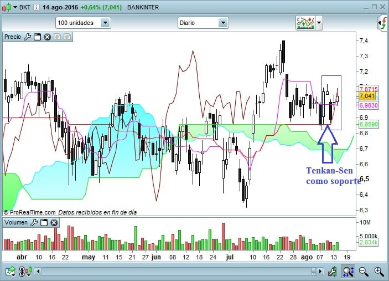Click the 'Datos recibidos en fin de día' notice
Image resolution: width=389 pixels, height=281 pixels.
[x=97, y=212]
